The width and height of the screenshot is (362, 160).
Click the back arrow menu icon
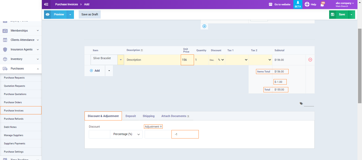[x=46, y=4]
